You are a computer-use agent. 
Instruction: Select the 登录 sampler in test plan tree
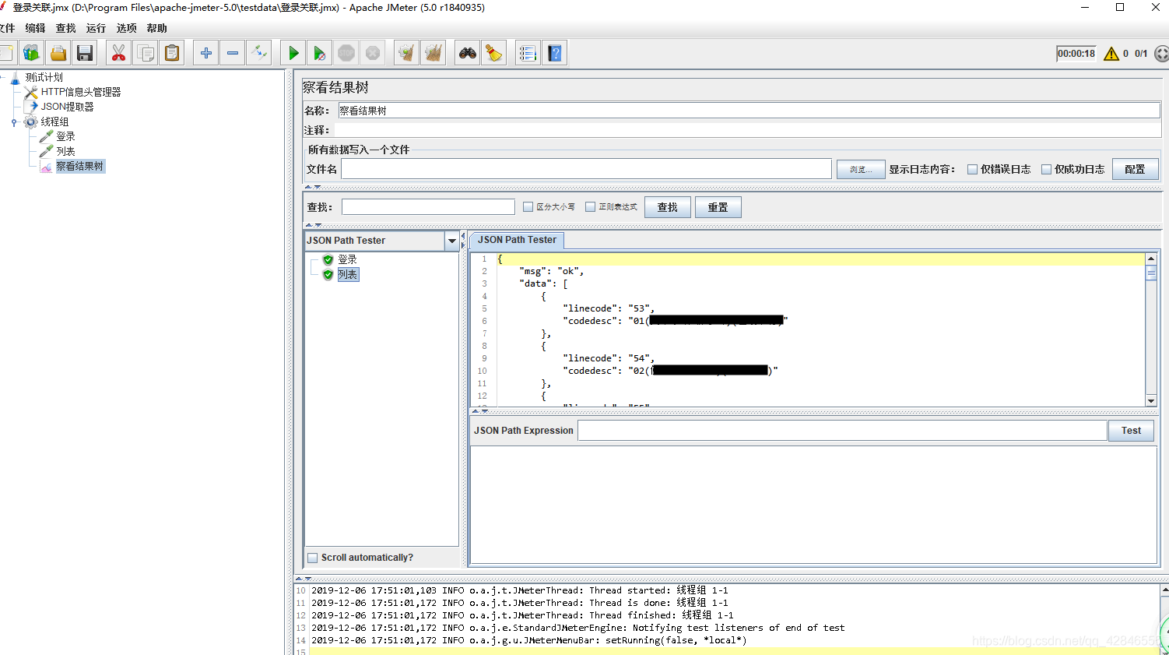(65, 136)
